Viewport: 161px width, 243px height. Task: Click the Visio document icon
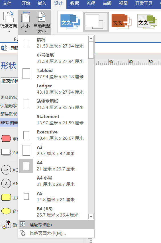(x=4, y=48)
